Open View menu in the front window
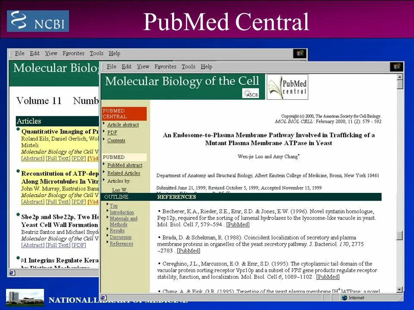This screenshot has height=310, width=414. (x=143, y=67)
